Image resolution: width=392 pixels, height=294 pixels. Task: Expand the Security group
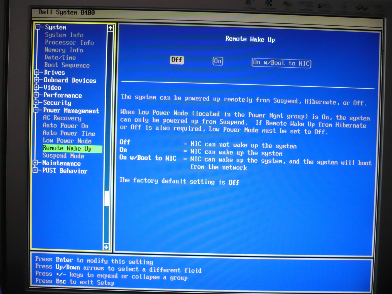36,102
